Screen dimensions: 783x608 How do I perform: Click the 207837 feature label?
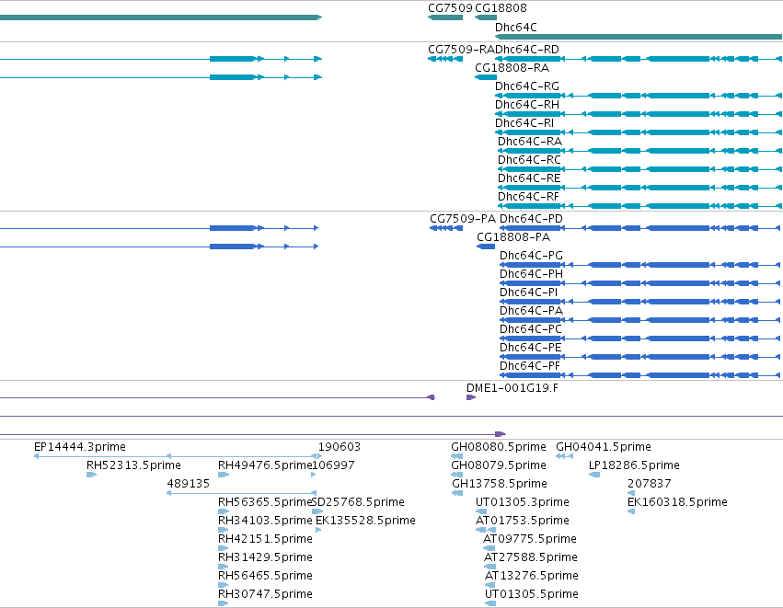[650, 484]
